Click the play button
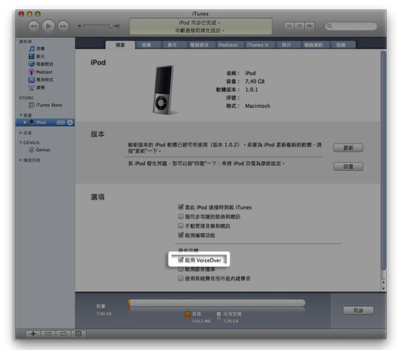The height and width of the screenshot is (350, 402). click(x=48, y=26)
